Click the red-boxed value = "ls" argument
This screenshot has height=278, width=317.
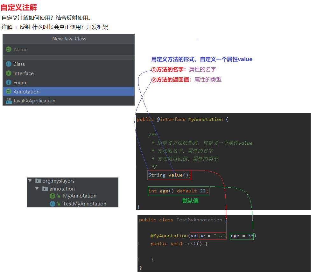tap(208, 236)
